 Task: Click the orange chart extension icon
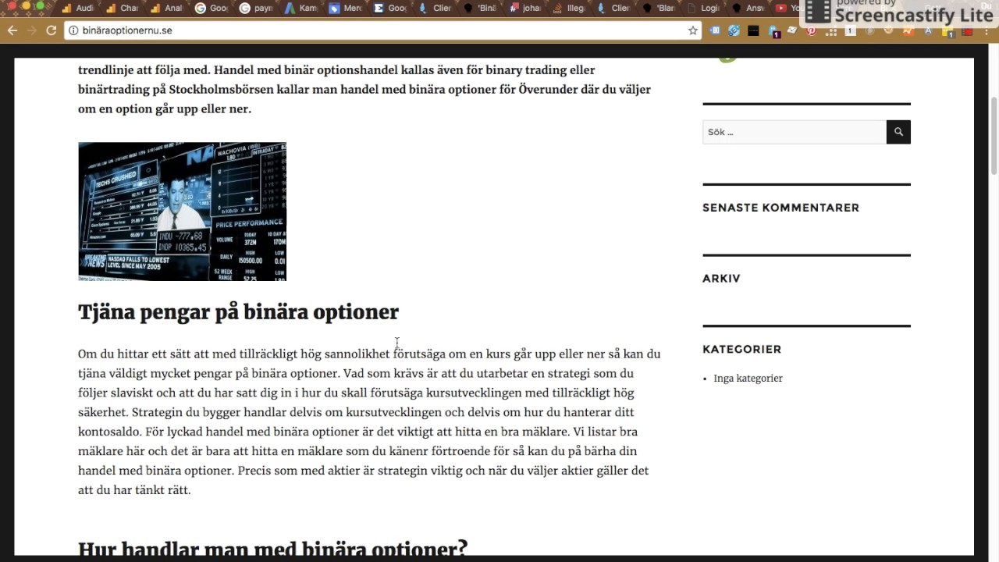coord(908,30)
